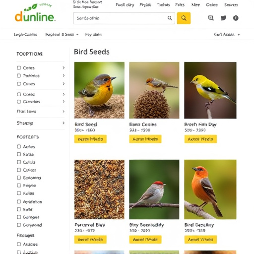Screen dimensions: 254x254
Task: Focus the search input field
Action: pyautogui.click(x=121, y=18)
